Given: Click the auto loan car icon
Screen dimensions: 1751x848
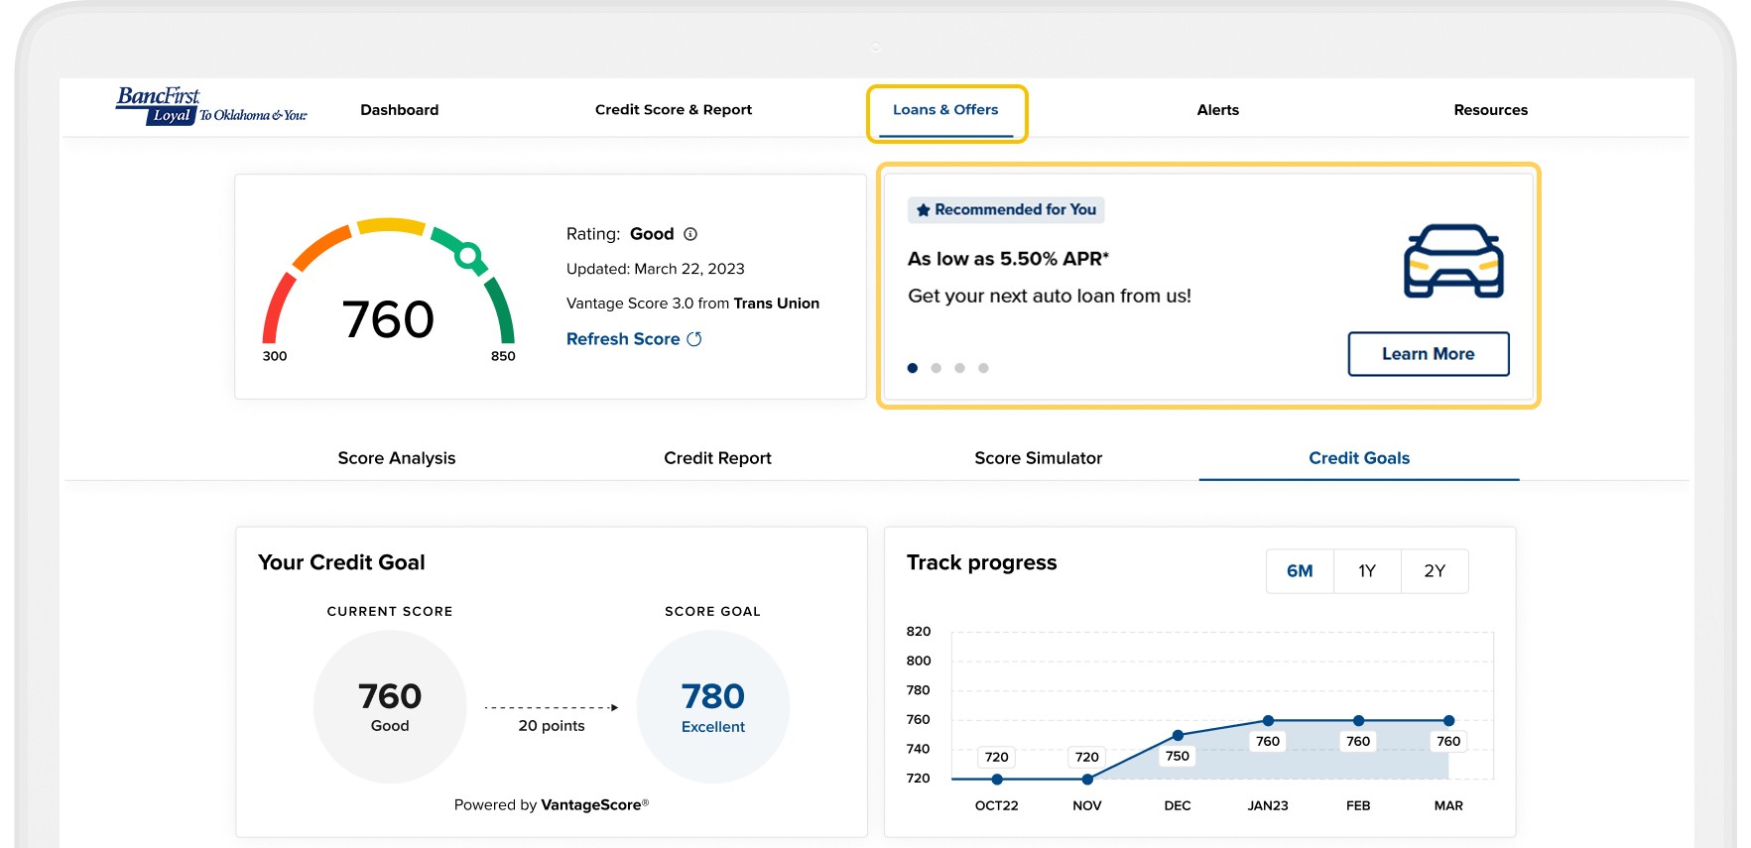Looking at the screenshot, I should coord(1453,262).
